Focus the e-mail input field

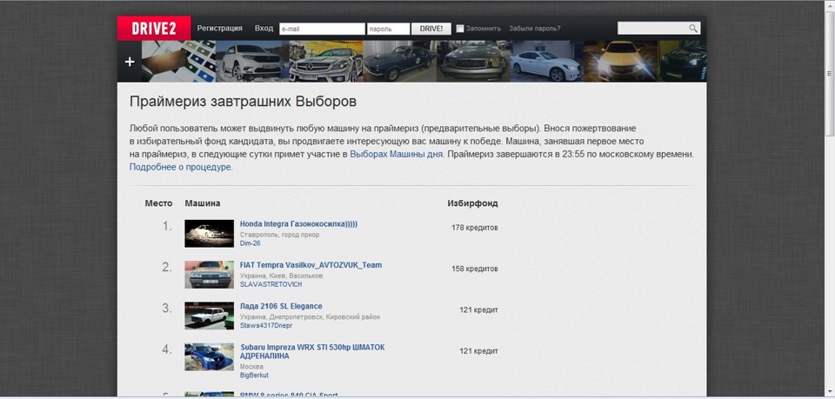(322, 29)
